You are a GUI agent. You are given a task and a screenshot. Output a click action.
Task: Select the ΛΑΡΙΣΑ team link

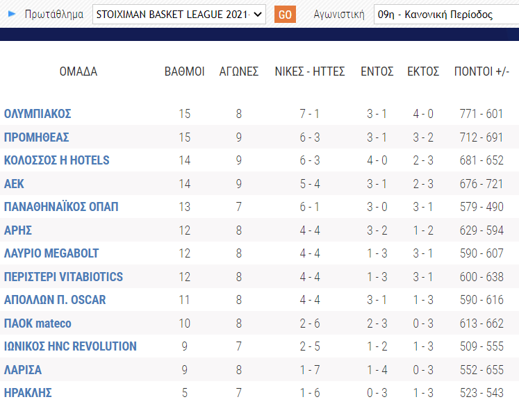point(23,370)
